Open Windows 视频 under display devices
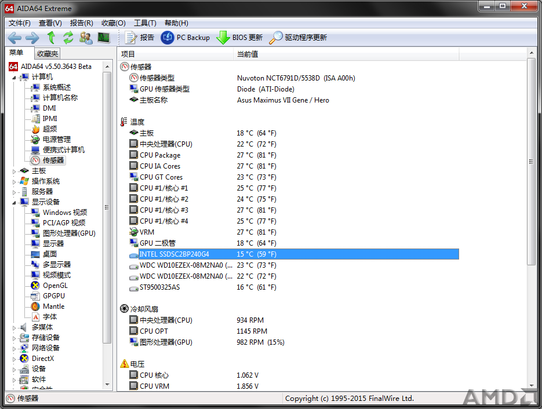 (x=59, y=213)
